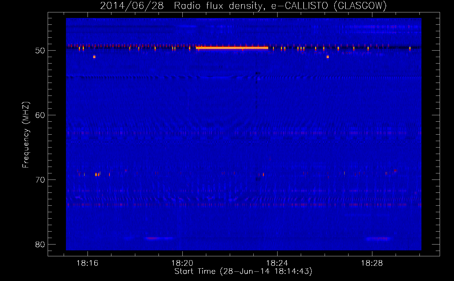Select the 80 tick label on frequency axis
The height and width of the screenshot is (281, 454).
40,244
